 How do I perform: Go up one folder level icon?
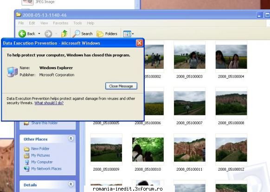64,33
